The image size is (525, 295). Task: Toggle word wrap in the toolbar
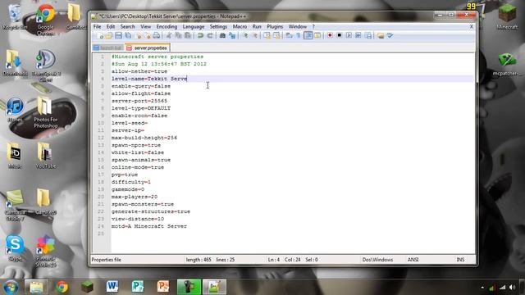coord(289,35)
